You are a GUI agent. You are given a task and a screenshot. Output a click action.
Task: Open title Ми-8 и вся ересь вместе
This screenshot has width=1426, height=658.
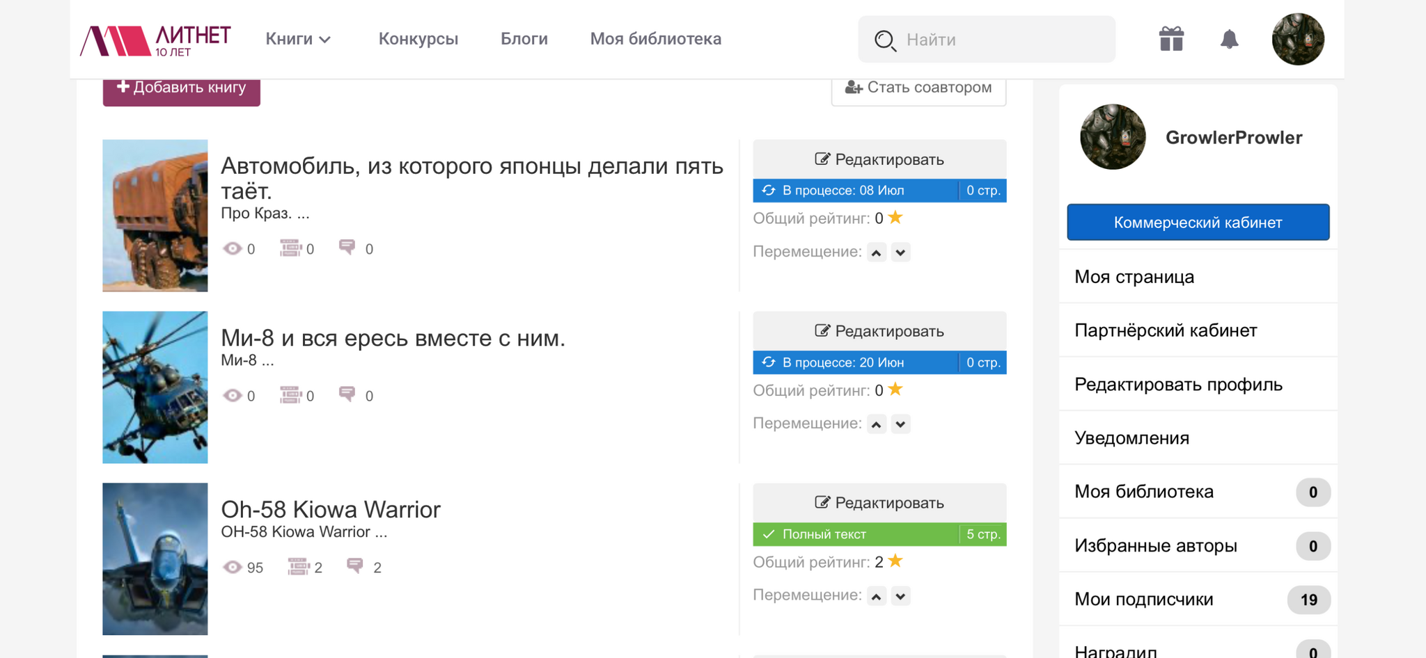pyautogui.click(x=393, y=338)
